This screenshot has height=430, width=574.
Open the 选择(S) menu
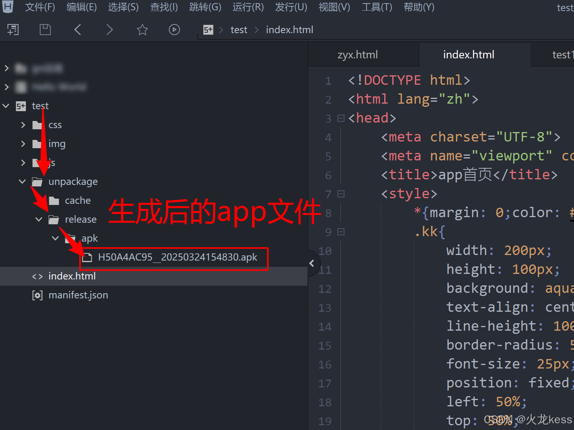coord(123,7)
